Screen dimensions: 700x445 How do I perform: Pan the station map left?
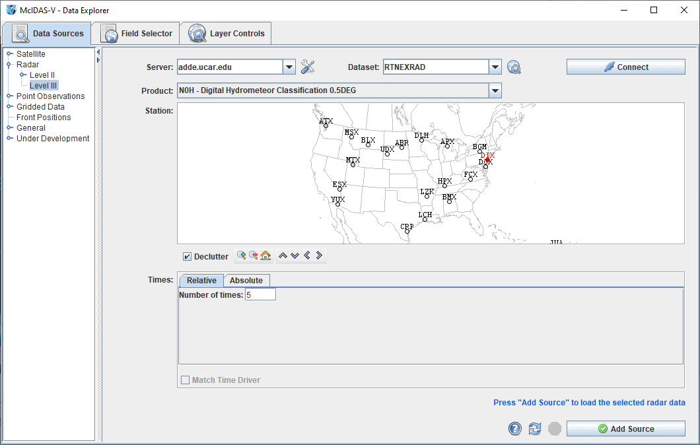306,256
